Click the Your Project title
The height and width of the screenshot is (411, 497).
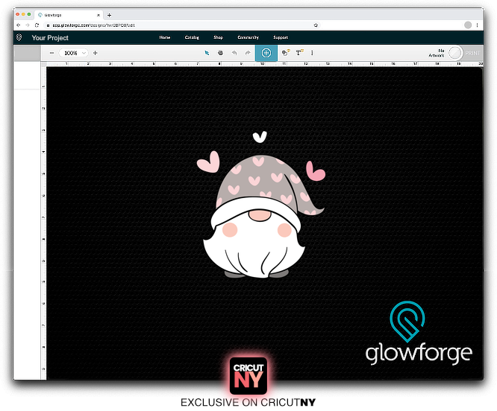click(50, 38)
